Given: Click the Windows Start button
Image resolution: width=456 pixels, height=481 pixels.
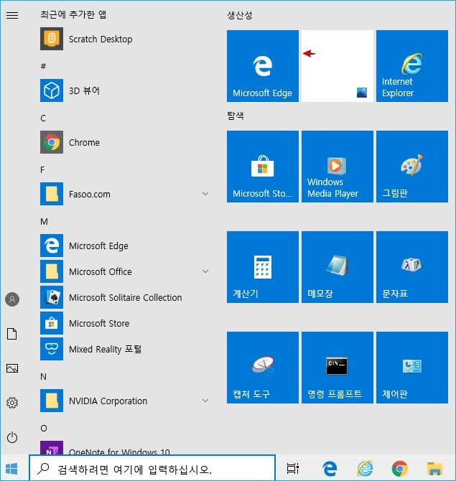Looking at the screenshot, I should 11,469.
